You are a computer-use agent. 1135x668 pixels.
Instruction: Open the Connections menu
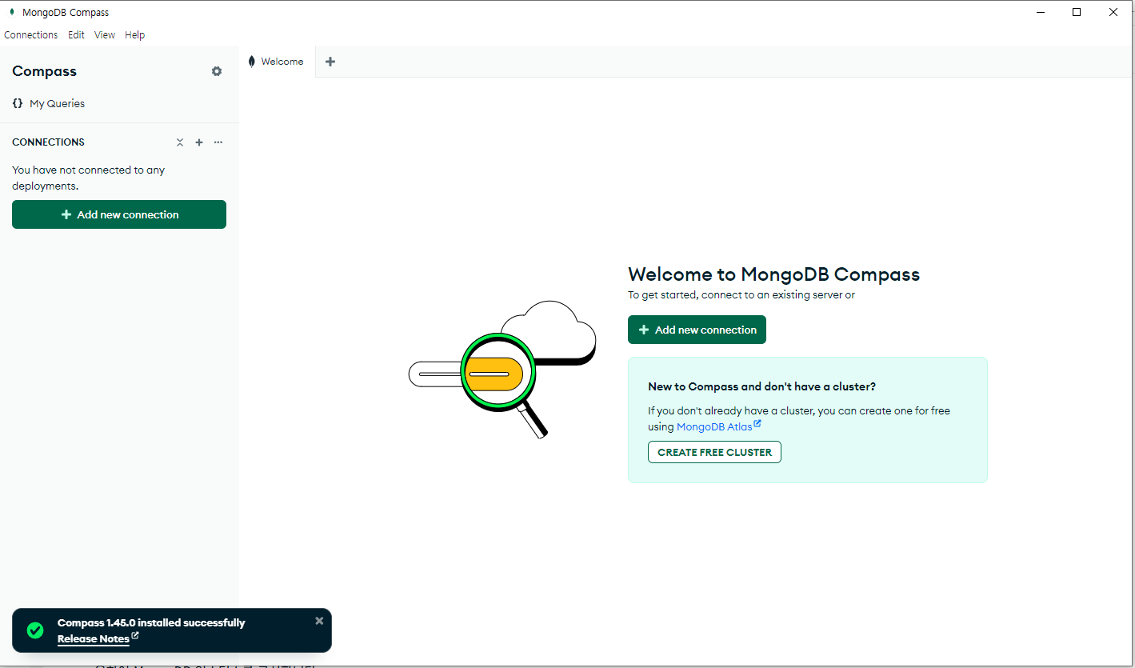point(31,35)
